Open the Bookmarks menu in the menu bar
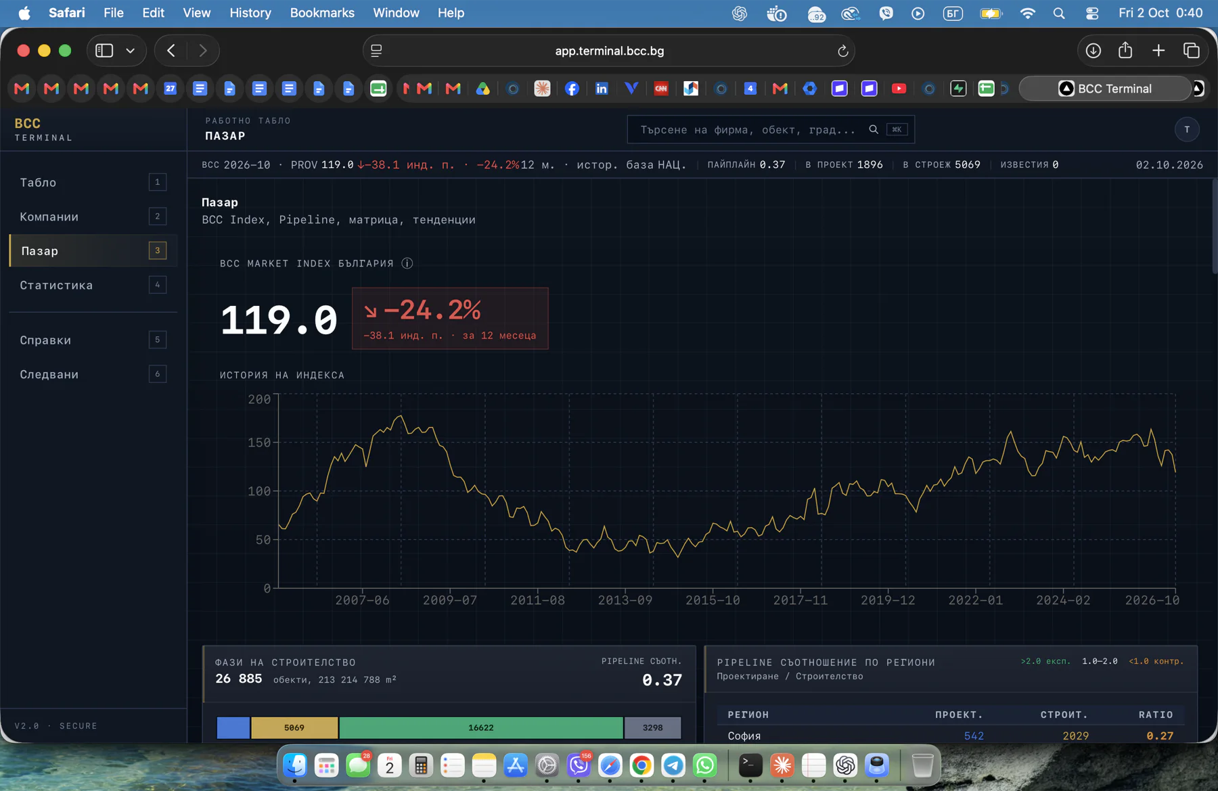 322,13
